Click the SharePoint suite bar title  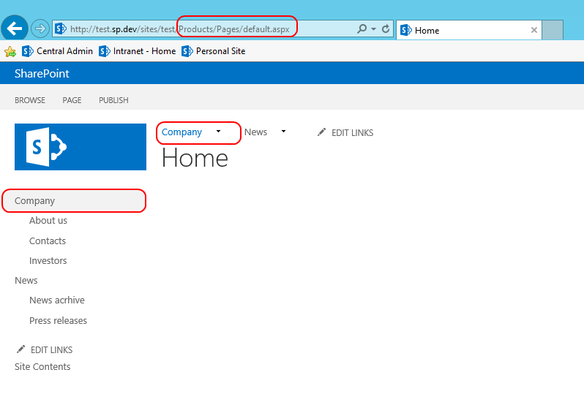[x=42, y=73]
